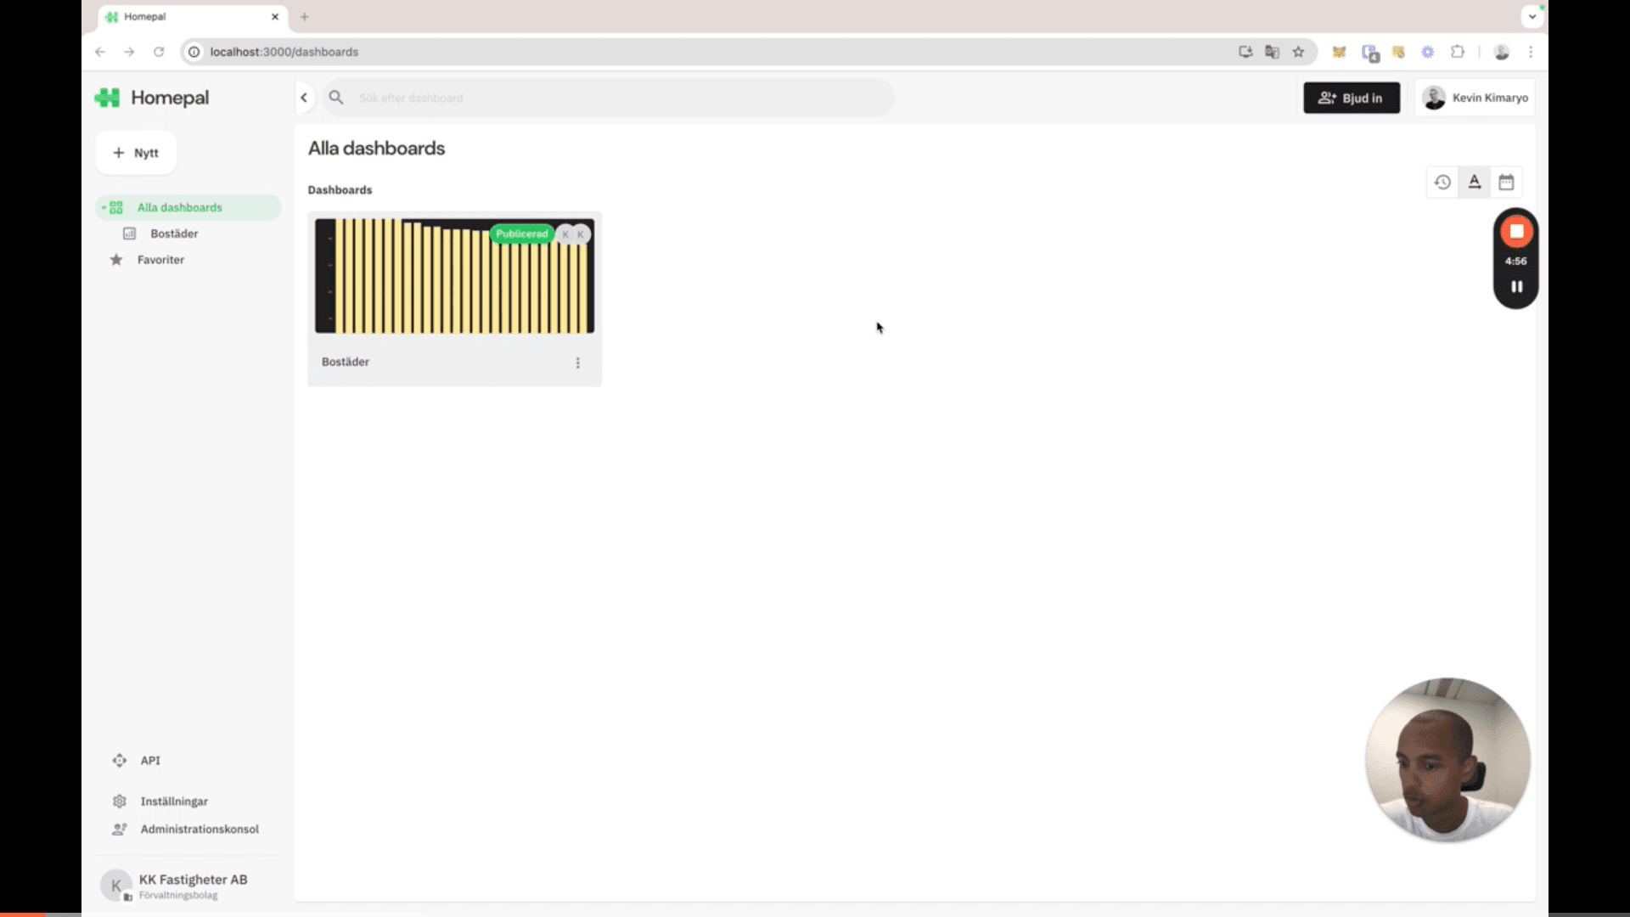Go back in the browser
This screenshot has height=917, width=1630.
100,52
